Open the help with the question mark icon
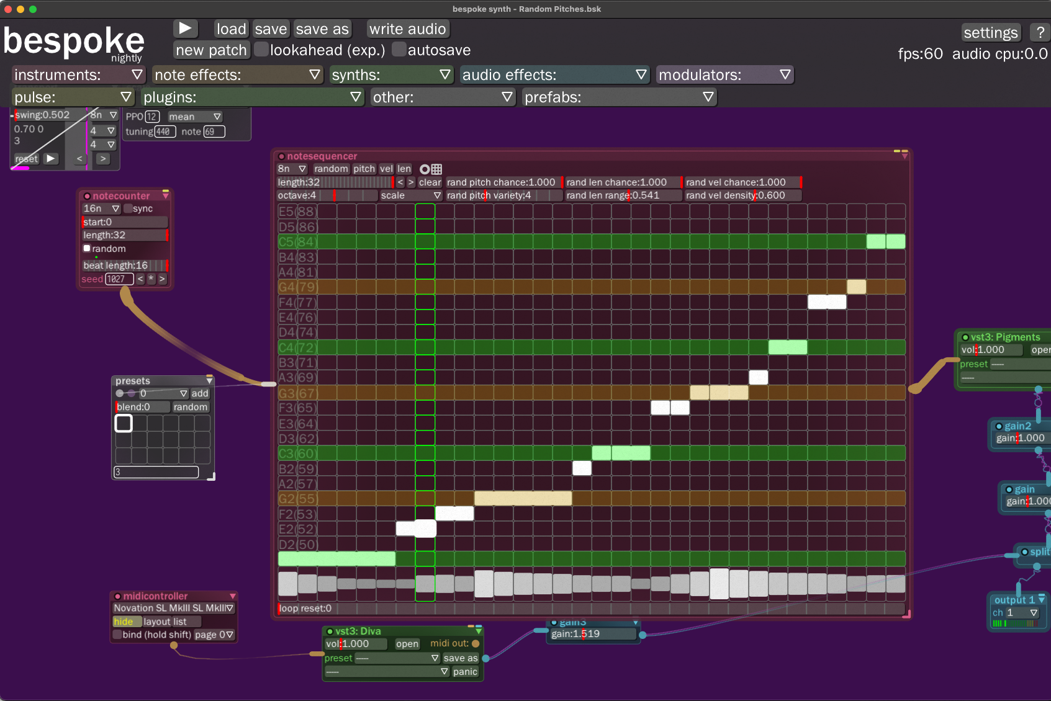 click(x=1040, y=32)
